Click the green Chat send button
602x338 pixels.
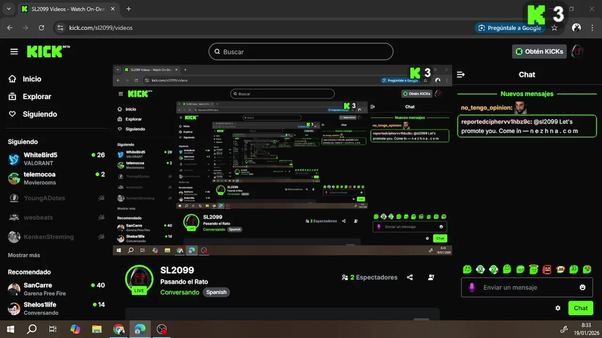pyautogui.click(x=580, y=308)
